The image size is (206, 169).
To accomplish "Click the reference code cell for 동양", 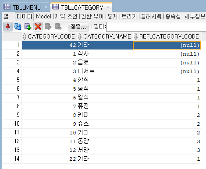I will point(167,141).
